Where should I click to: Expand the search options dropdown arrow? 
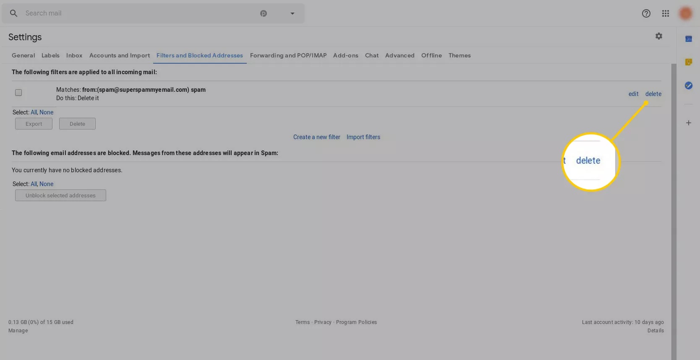pos(292,13)
